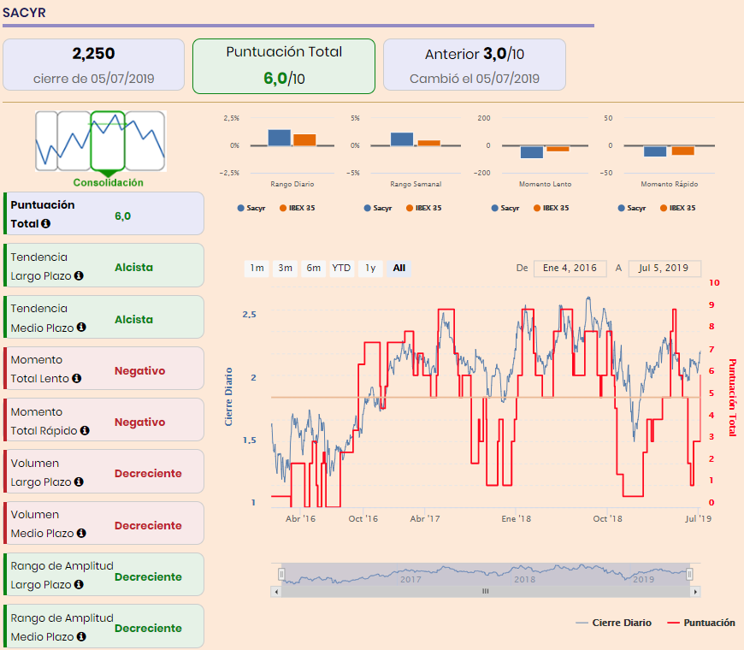744x650 pixels.
Task: Click the Puntuación Total 6,0/10 card
Action: coord(284,66)
